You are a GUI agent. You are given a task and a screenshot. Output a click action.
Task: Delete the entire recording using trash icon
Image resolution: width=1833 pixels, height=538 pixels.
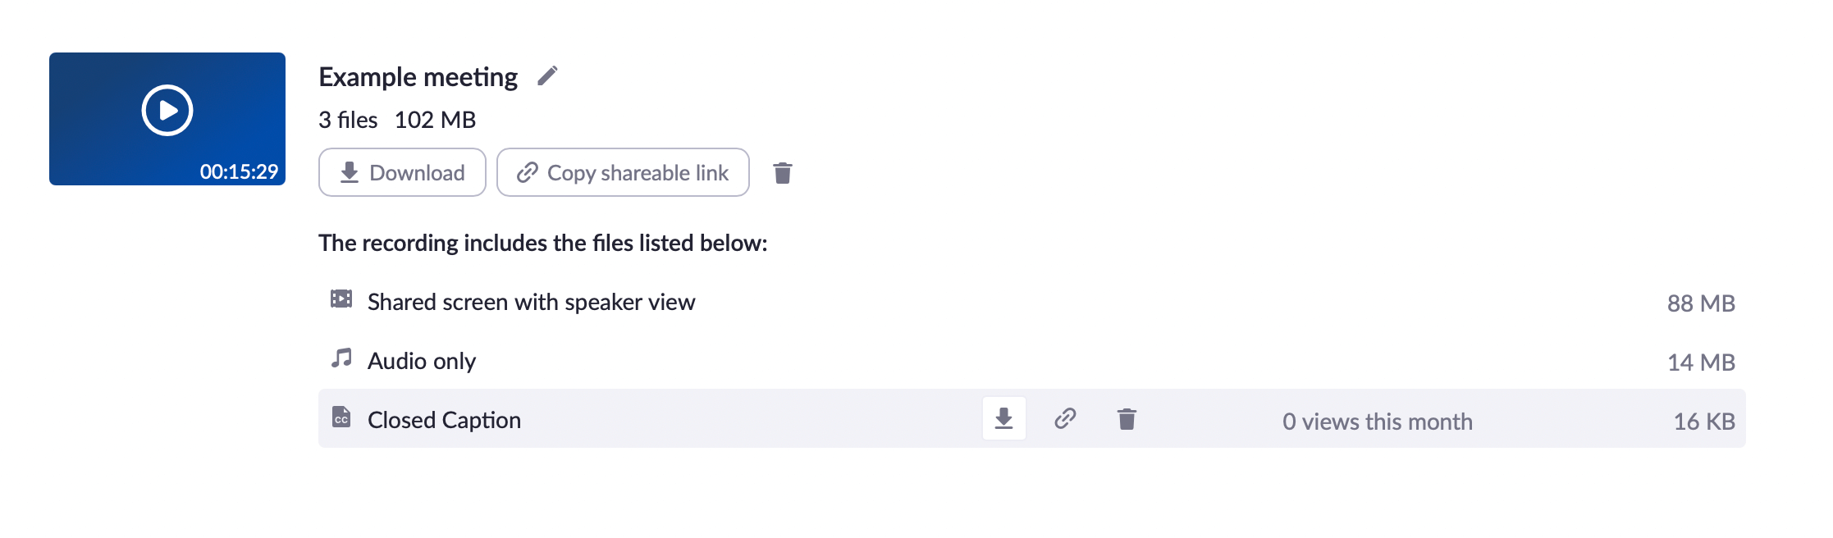tap(783, 172)
